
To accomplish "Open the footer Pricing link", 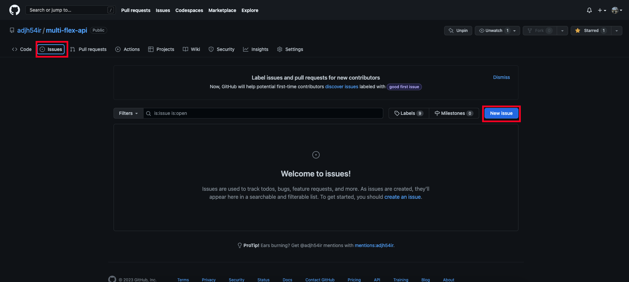I will click(x=354, y=280).
